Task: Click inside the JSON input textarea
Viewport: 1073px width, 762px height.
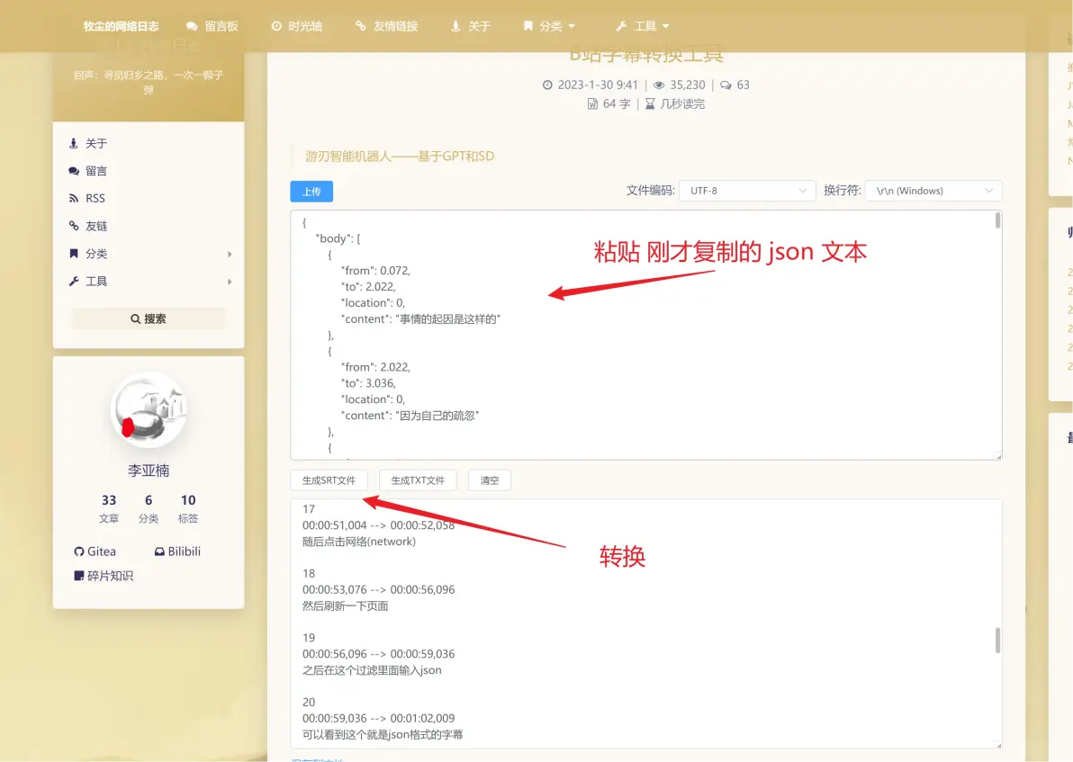Action: (646, 336)
